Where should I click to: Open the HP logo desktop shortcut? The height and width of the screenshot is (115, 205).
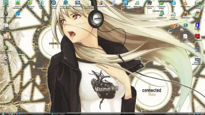coord(6,15)
